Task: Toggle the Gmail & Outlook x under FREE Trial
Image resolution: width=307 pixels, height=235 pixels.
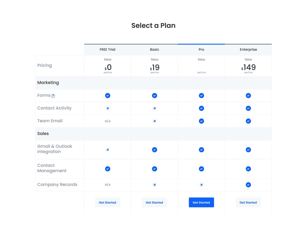Action: click(107, 150)
